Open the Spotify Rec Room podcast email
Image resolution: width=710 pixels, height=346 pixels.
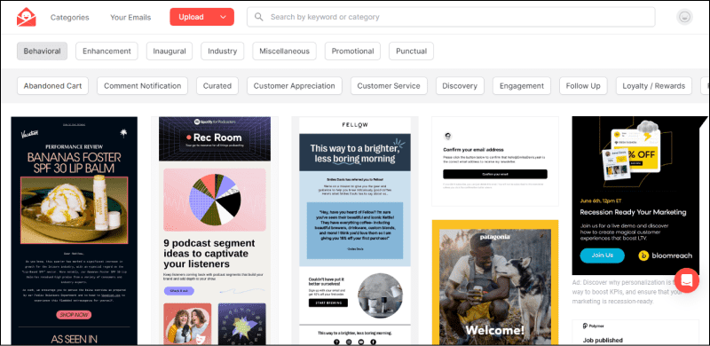215,230
